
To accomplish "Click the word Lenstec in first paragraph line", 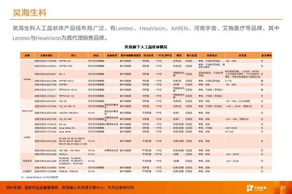I will [x=125, y=29].
